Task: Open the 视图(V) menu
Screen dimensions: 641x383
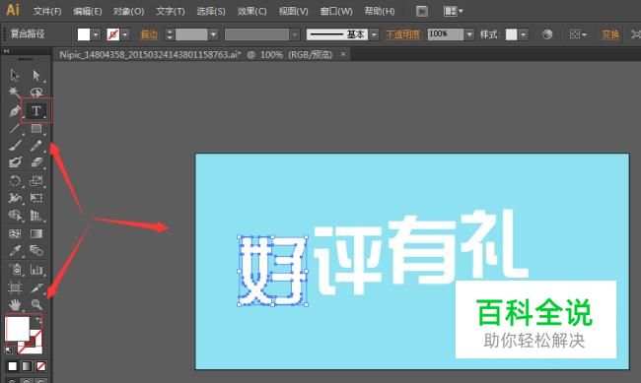Action: coord(294,11)
